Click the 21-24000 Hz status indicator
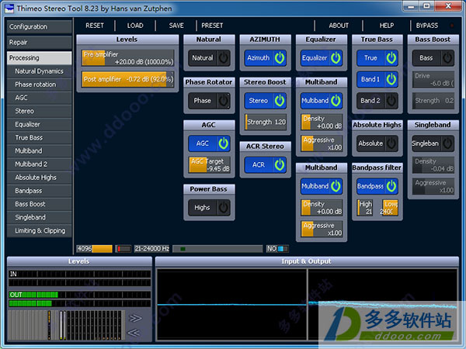Screen dimensions: 466x349 (152, 249)
